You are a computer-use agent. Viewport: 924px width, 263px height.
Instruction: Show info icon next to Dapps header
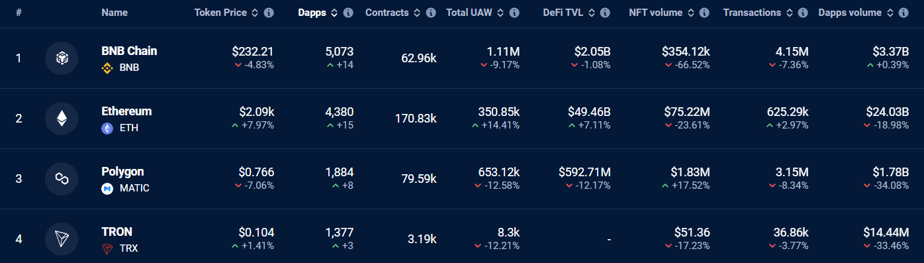348,13
